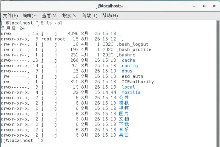This screenshot has height=147, width=220.
Task: Open the 搜索(S) menu
Action: point(70,16)
